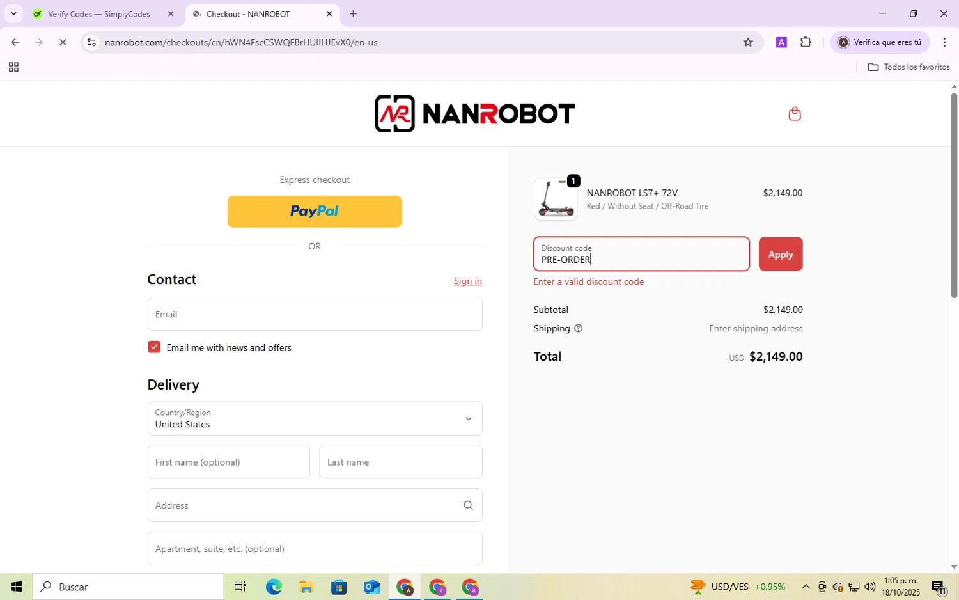Viewport: 959px width, 600px height.
Task: Stop loading the page
Action: [x=63, y=42]
